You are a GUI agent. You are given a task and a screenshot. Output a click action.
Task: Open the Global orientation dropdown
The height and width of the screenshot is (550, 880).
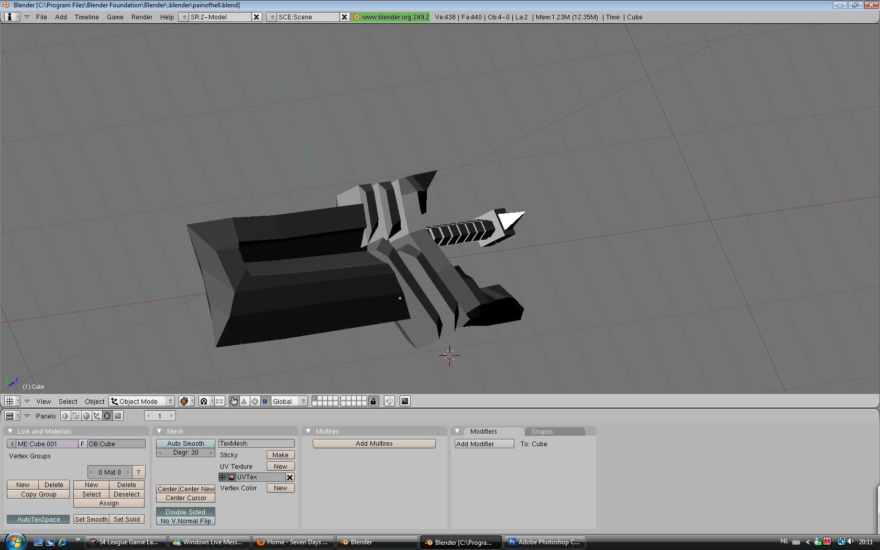click(x=289, y=401)
